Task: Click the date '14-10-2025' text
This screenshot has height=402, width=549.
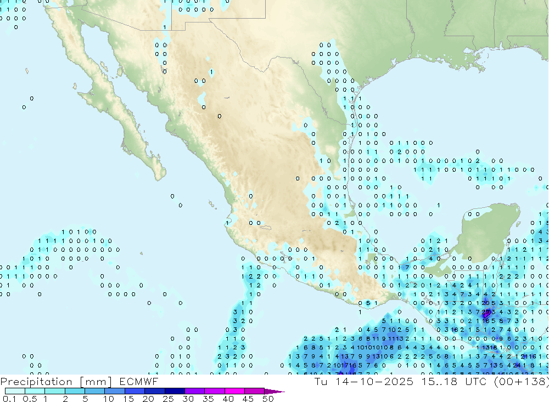Action: 374,381
